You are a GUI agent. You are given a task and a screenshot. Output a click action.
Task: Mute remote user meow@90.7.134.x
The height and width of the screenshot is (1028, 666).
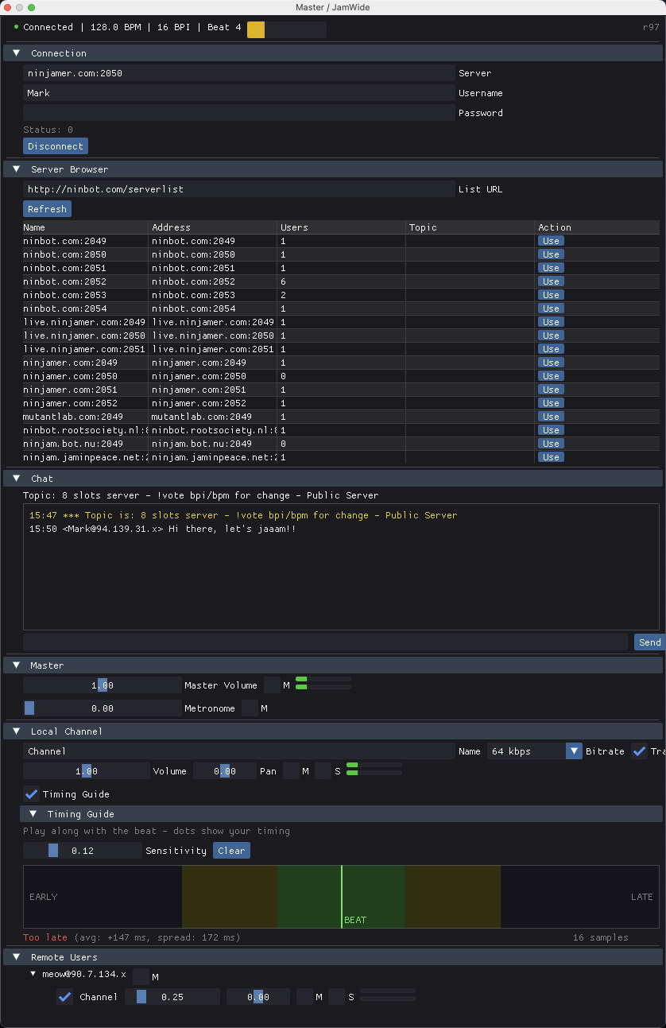click(140, 976)
